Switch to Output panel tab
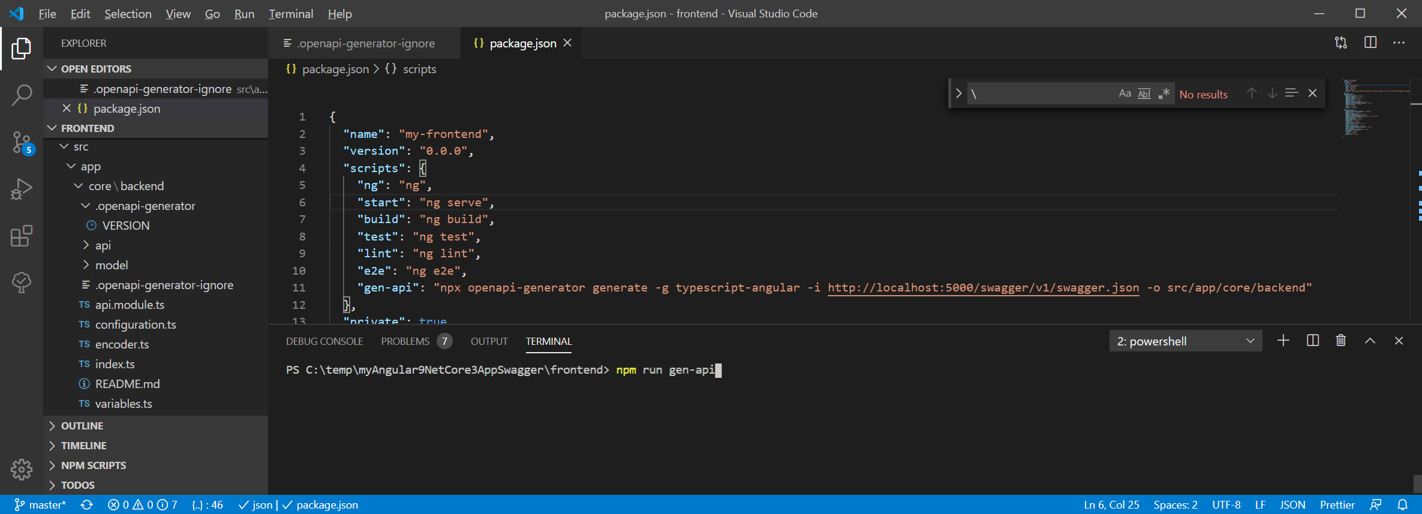The image size is (1422, 514). [489, 341]
